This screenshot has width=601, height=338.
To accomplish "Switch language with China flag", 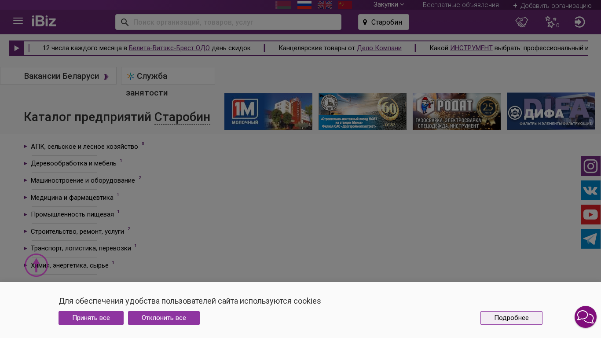I will click(x=345, y=4).
